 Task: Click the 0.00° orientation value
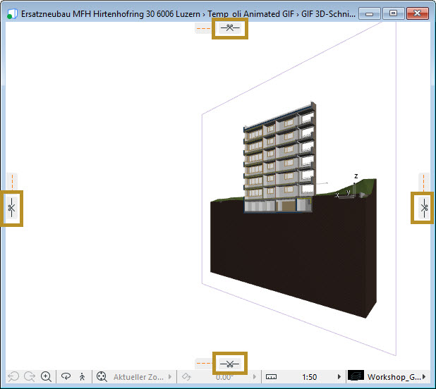[x=224, y=377]
